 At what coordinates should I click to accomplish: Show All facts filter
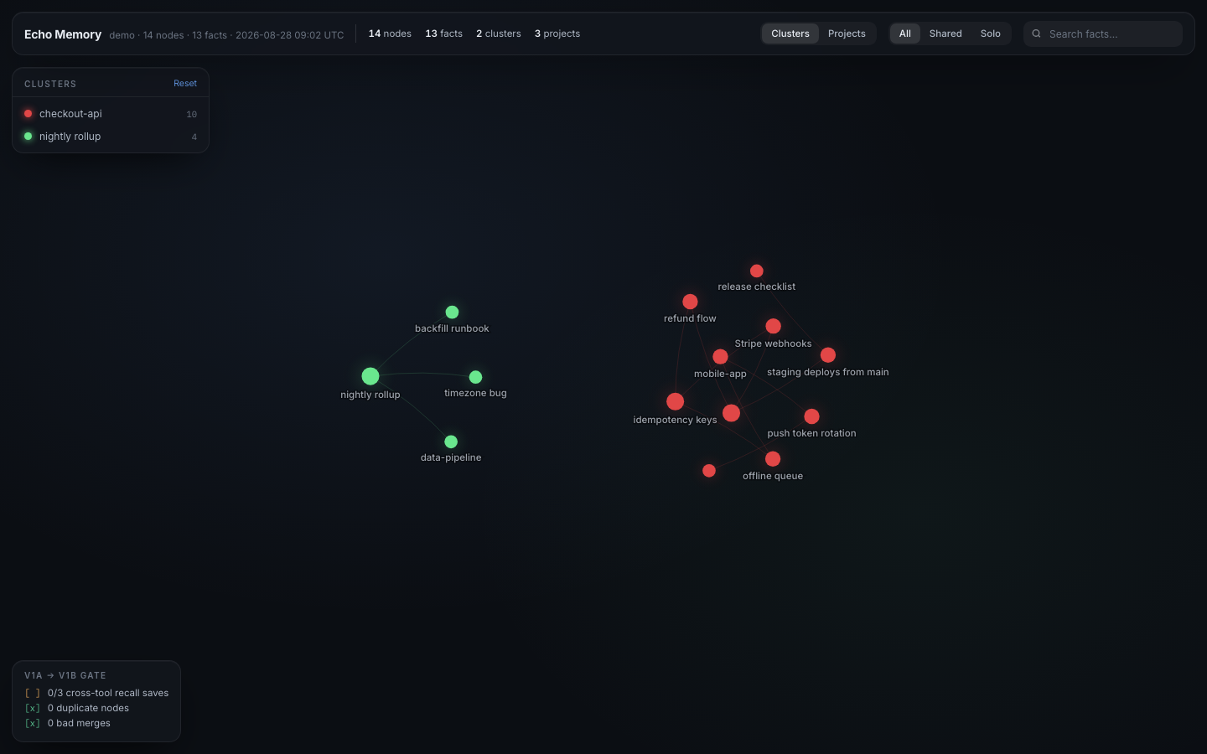pos(905,34)
